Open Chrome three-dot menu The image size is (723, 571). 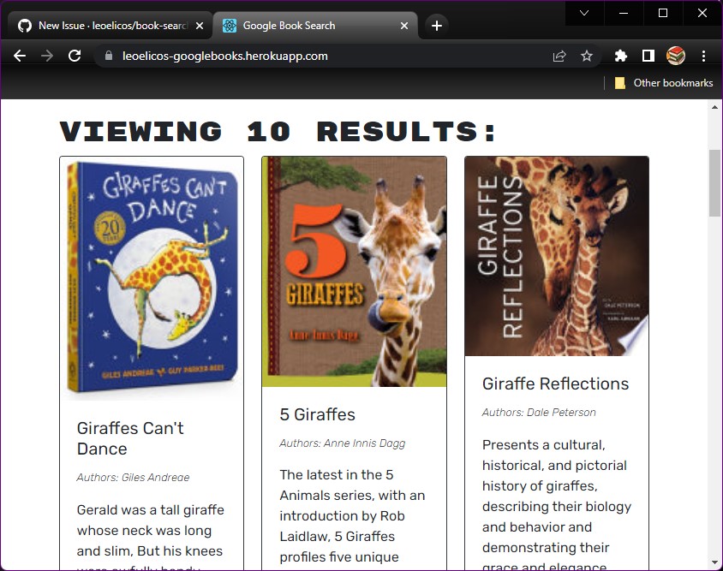pos(703,56)
